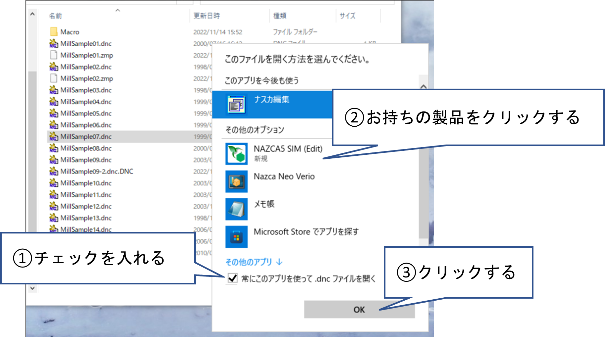Sort by the 種類 column header
This screenshot has width=605, height=337.
280,16
